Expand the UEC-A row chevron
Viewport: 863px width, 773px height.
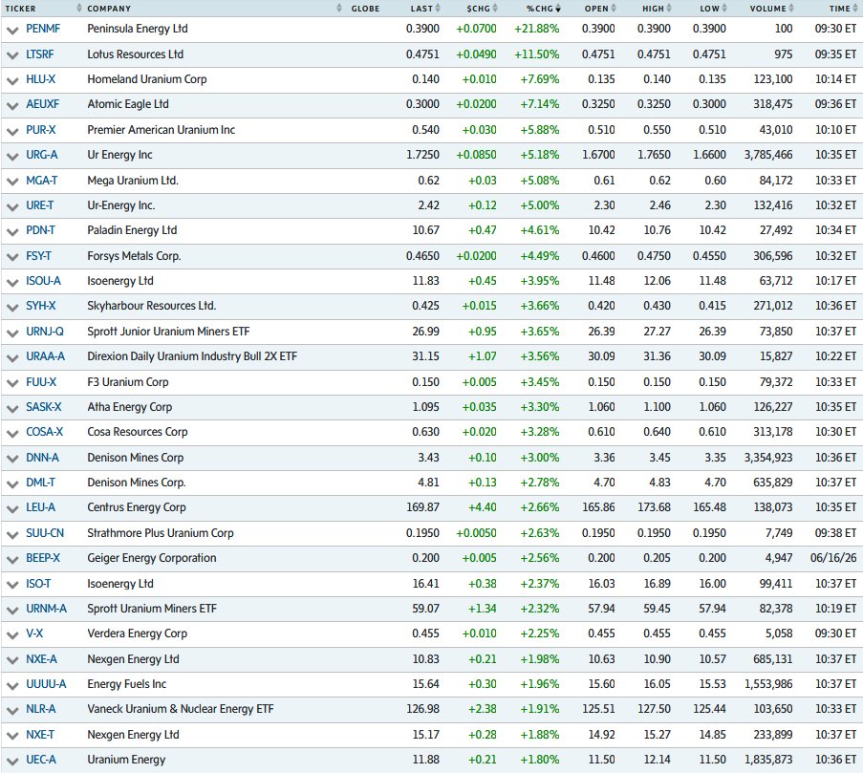[12, 761]
